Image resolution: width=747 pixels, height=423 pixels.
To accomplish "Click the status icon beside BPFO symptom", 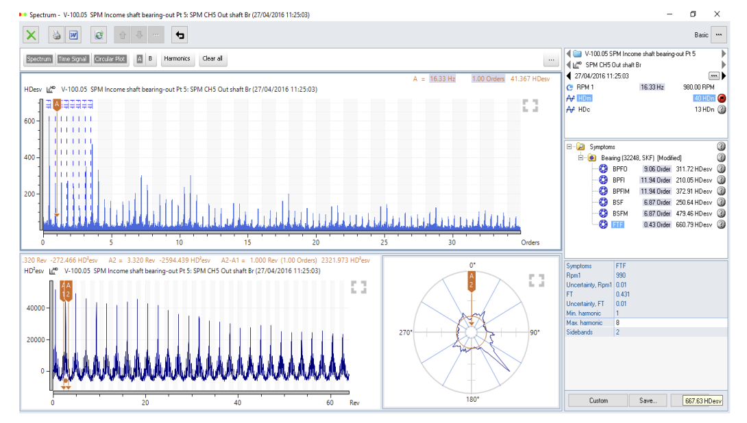I will (721, 169).
